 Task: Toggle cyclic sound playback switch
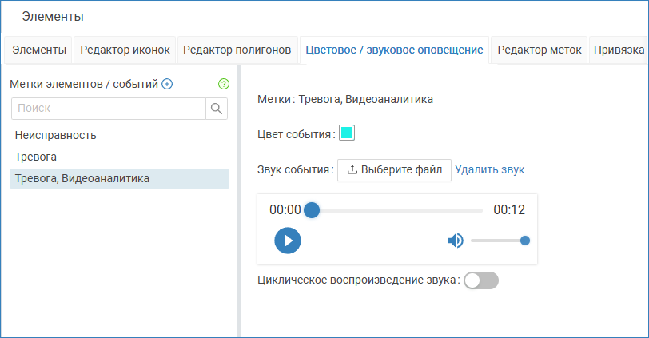tap(480, 280)
